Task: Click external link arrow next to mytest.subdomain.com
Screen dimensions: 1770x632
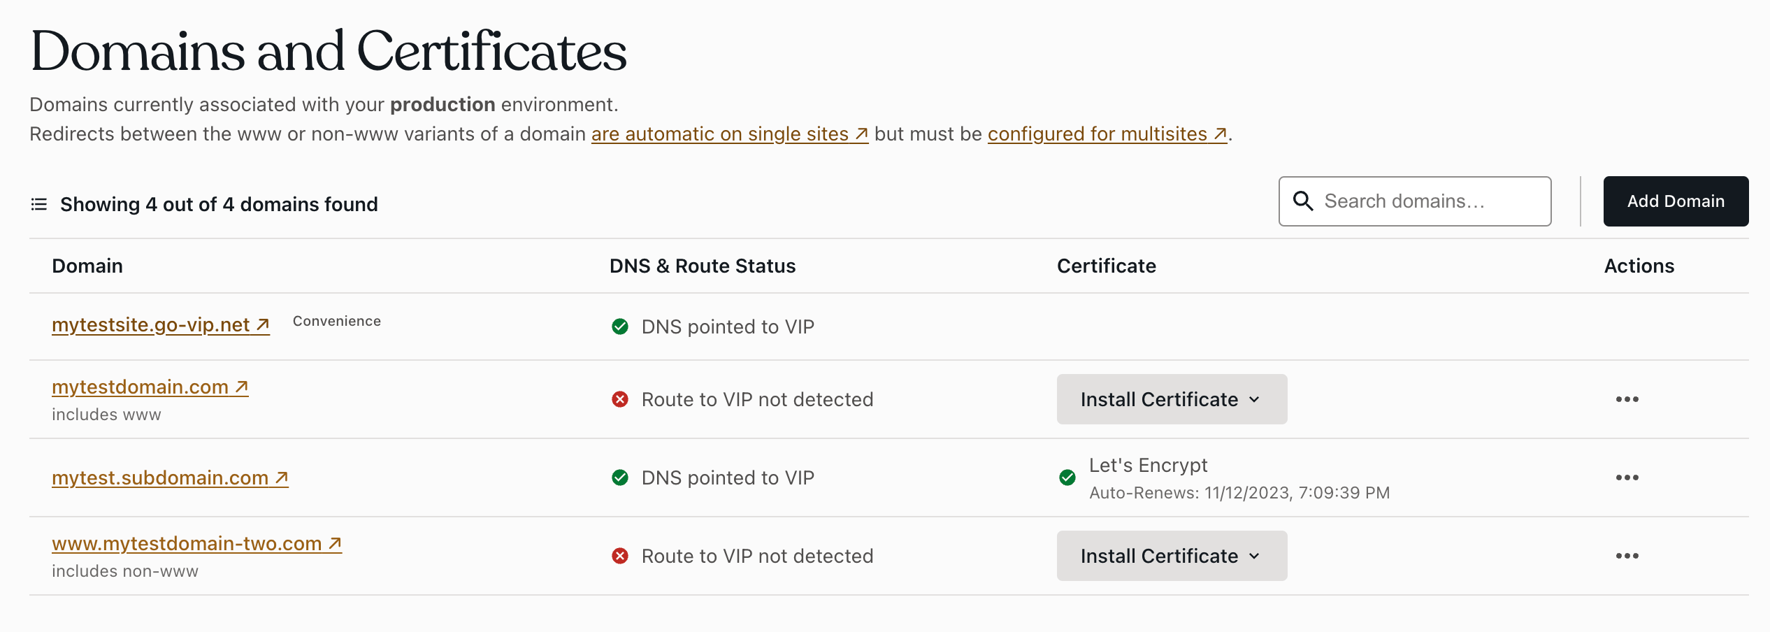Action: [x=281, y=477]
